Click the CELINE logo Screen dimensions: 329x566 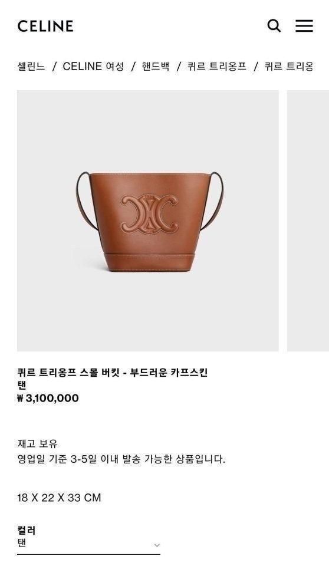(x=45, y=26)
